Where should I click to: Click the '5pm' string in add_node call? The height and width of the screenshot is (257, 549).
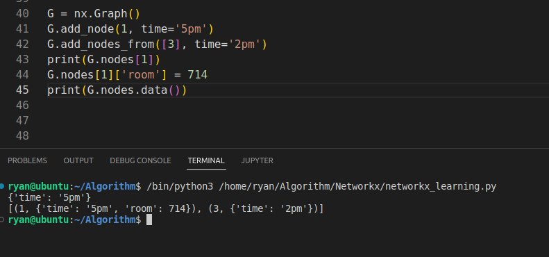tap(190, 29)
